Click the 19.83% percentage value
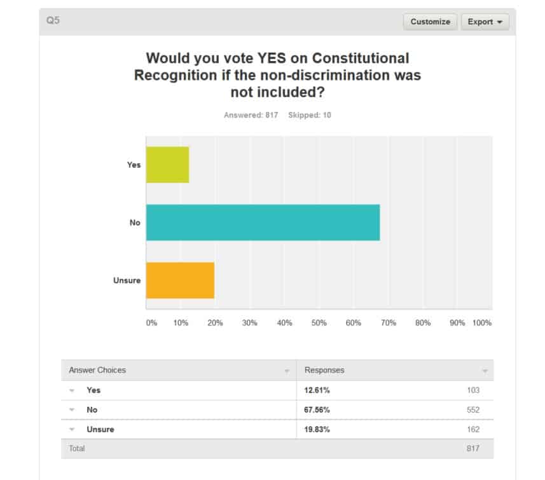 click(317, 430)
